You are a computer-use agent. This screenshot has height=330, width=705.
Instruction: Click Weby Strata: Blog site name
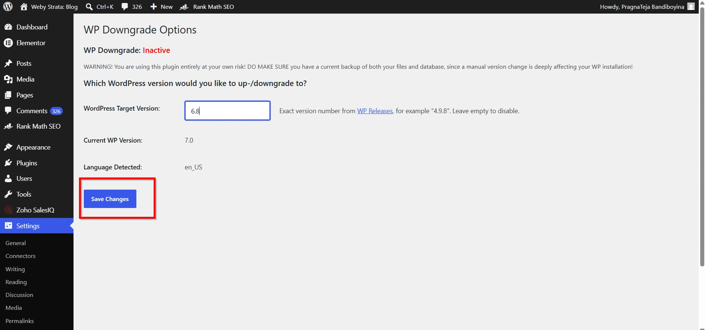pyautogui.click(x=54, y=7)
